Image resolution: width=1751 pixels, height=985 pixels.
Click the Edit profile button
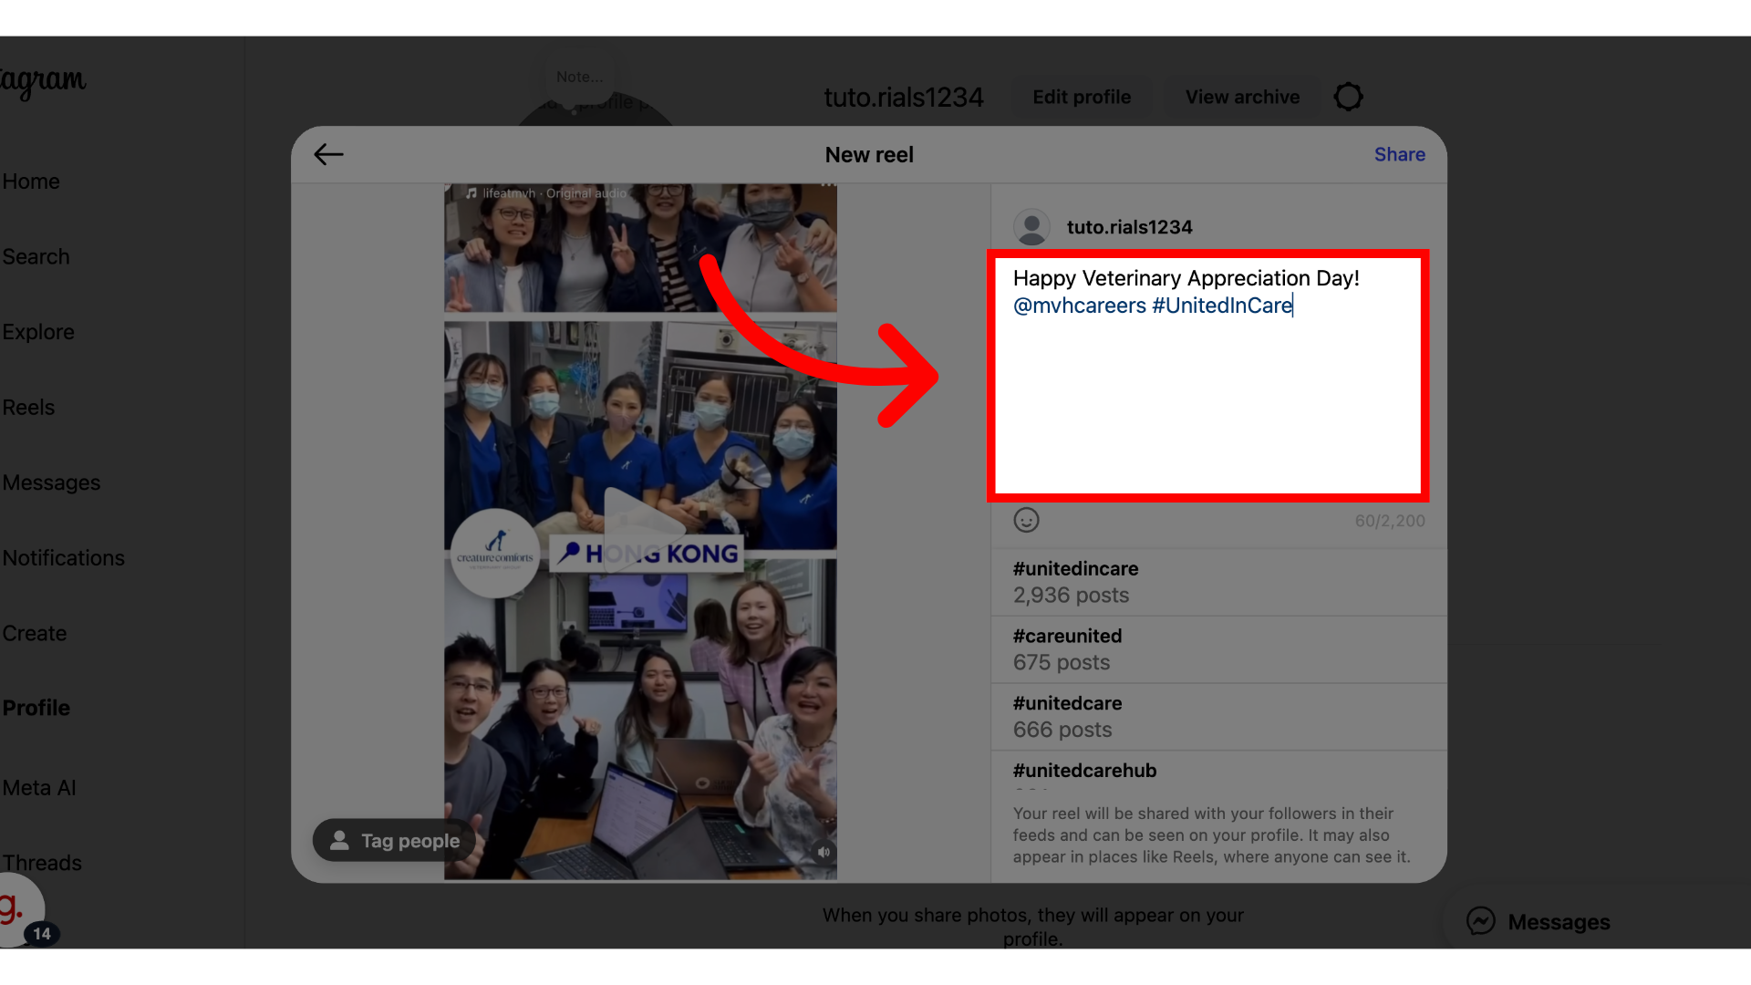pyautogui.click(x=1082, y=97)
